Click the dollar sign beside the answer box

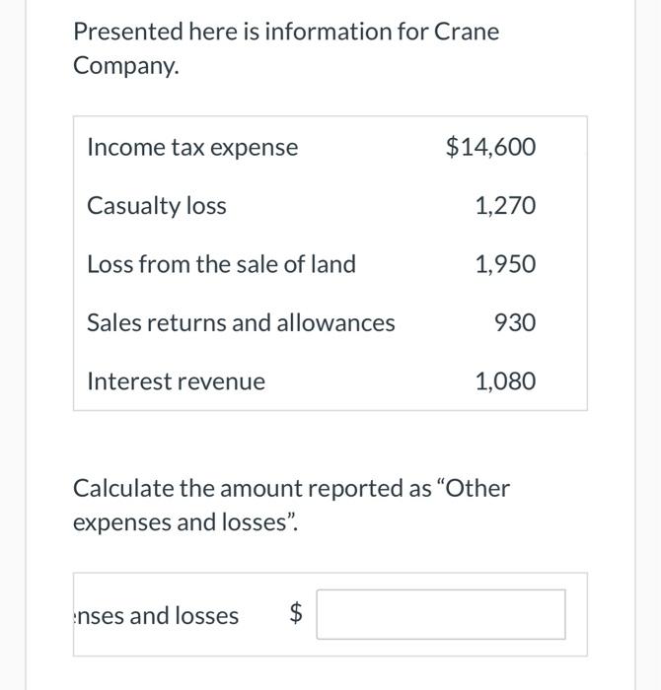(296, 615)
